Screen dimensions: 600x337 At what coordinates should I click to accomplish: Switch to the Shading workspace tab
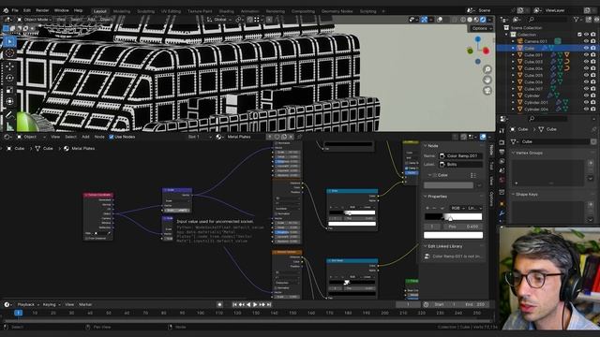[226, 11]
